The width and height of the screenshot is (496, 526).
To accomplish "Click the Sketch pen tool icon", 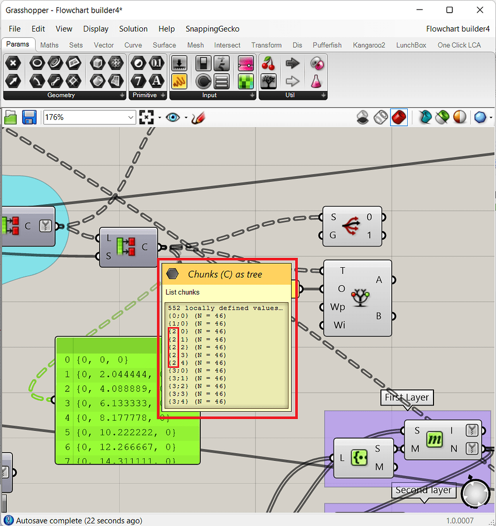I will (198, 117).
